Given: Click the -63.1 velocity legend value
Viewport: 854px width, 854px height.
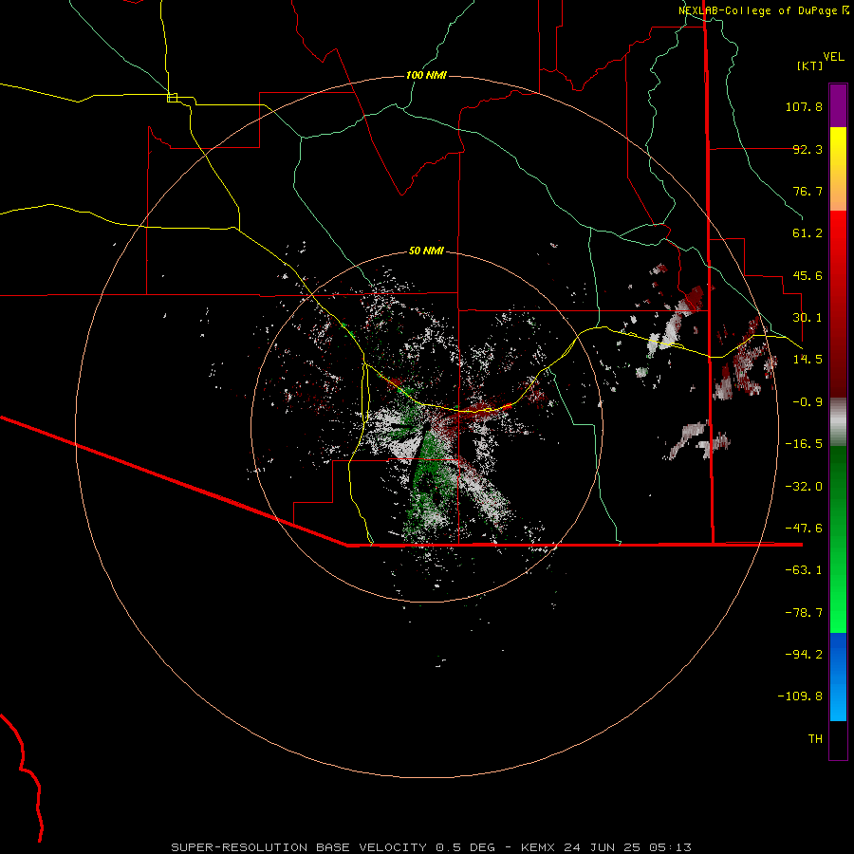Looking at the screenshot, I should point(804,570).
